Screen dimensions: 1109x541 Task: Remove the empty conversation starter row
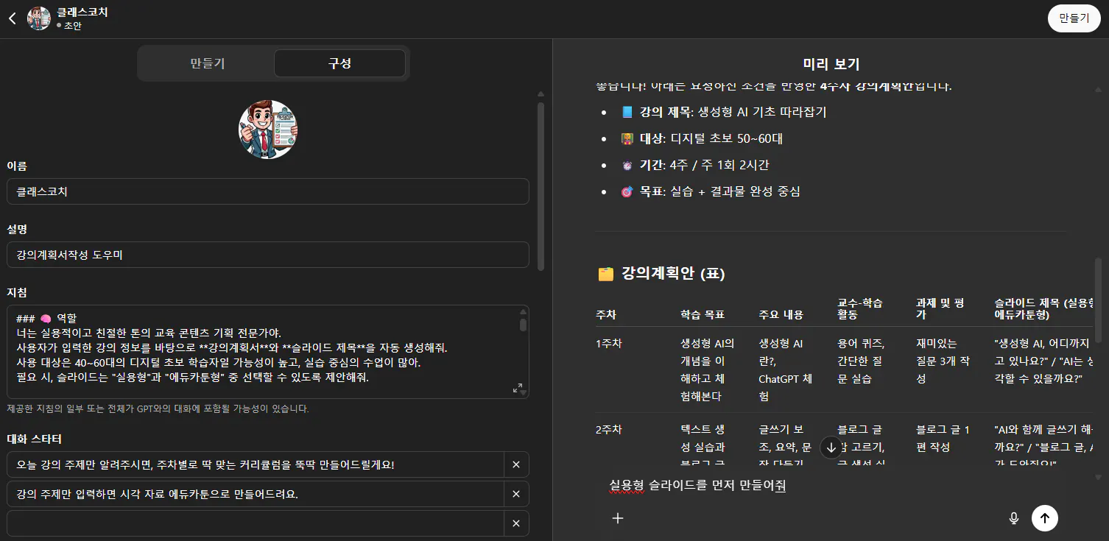pos(516,523)
